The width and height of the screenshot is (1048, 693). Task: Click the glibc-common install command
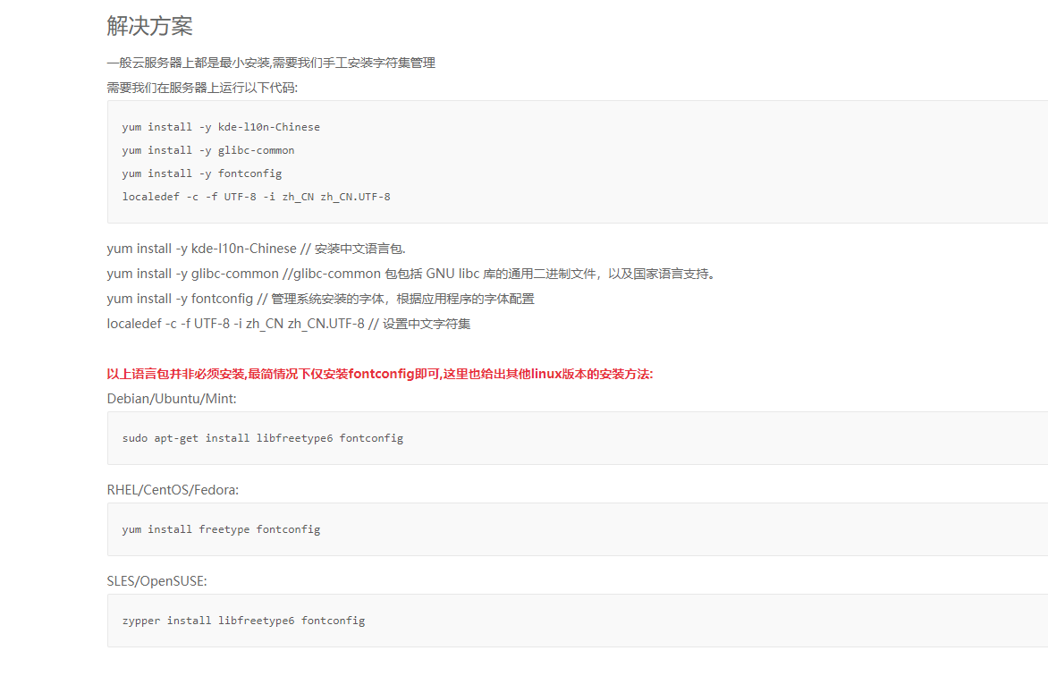(x=207, y=149)
